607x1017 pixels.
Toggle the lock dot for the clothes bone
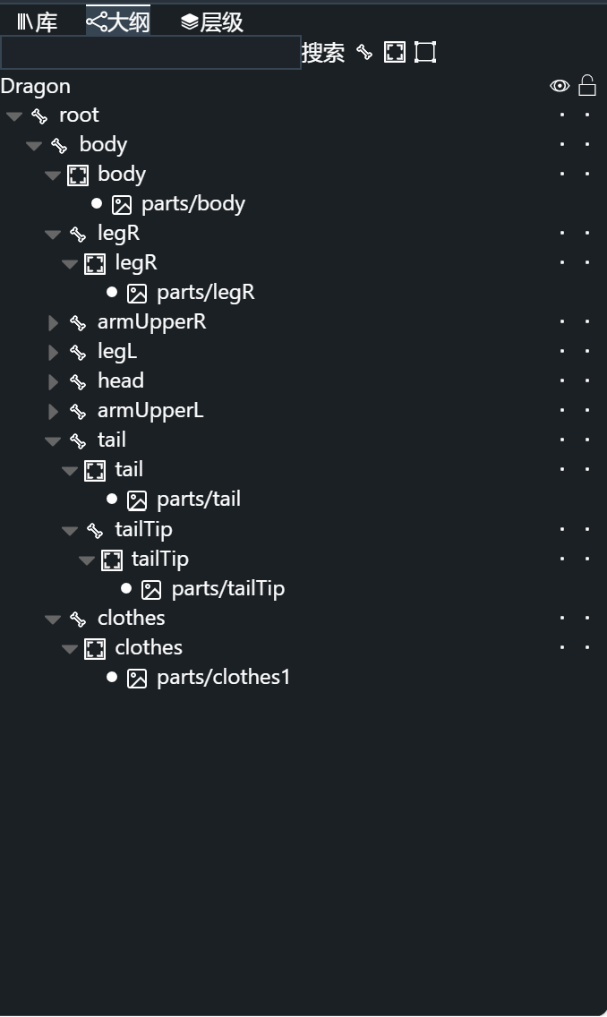click(x=587, y=618)
